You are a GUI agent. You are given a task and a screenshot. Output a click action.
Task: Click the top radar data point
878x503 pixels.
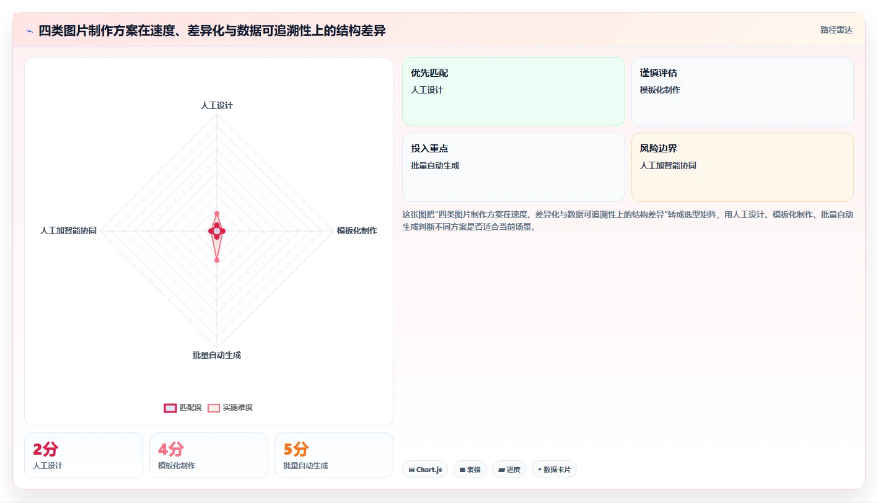217,214
